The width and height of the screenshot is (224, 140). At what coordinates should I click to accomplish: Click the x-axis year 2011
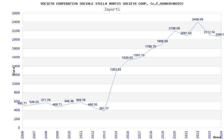(x=81, y=135)
